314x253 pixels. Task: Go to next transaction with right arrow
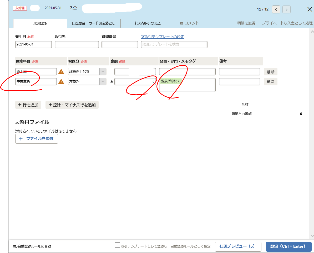tap(286, 9)
